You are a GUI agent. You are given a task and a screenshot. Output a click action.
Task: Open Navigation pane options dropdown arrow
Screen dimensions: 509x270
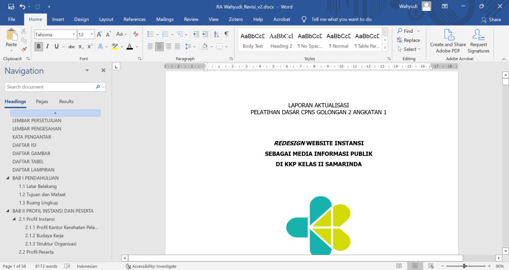[x=87, y=71]
